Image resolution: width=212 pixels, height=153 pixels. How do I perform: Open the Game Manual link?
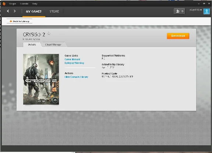pos(73,59)
